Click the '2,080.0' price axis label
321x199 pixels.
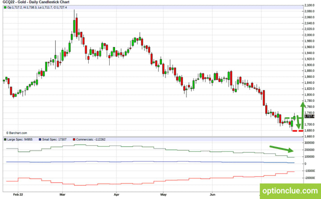(x=309, y=11)
